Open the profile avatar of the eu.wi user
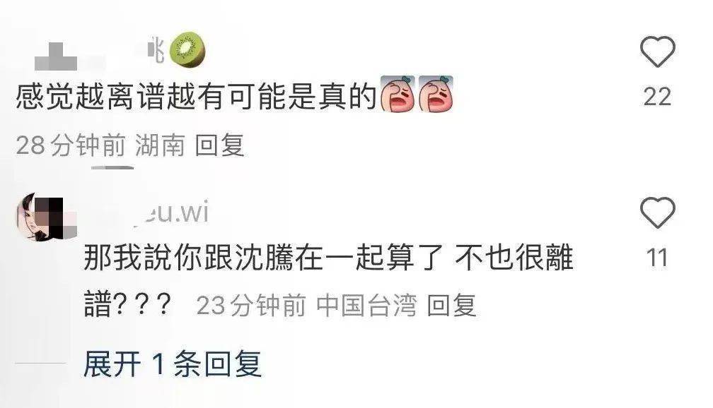 coord(46,217)
